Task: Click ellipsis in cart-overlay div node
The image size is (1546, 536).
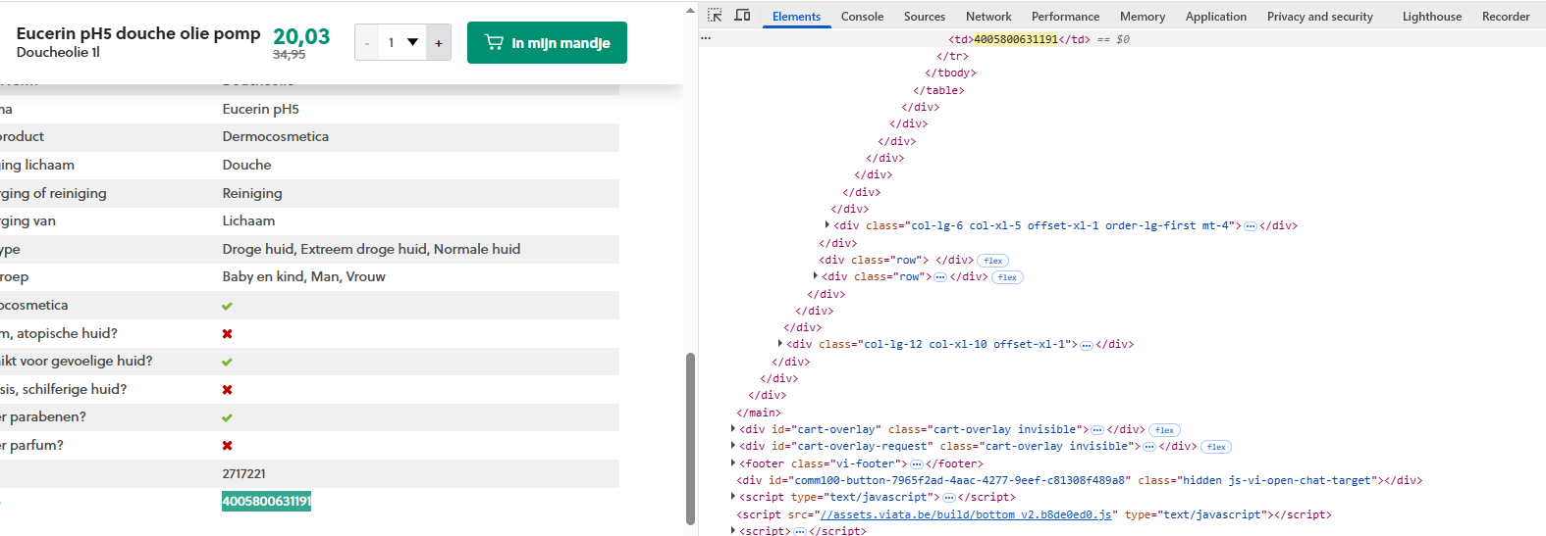Action: (1097, 430)
